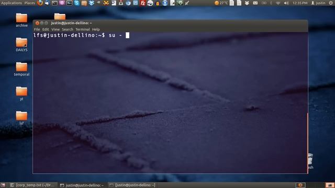
Task: Open the mail envelope indicator
Action: pyautogui.click(x=255, y=3)
